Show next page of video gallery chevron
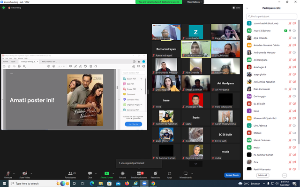The image size is (300, 187). click(196, 164)
